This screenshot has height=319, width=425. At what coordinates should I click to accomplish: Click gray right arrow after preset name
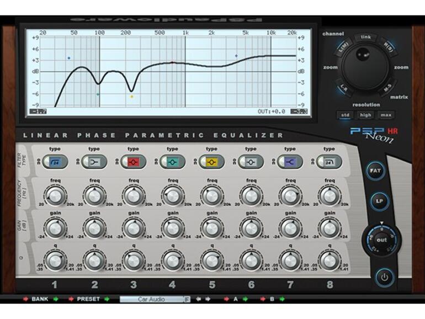[x=208, y=299]
